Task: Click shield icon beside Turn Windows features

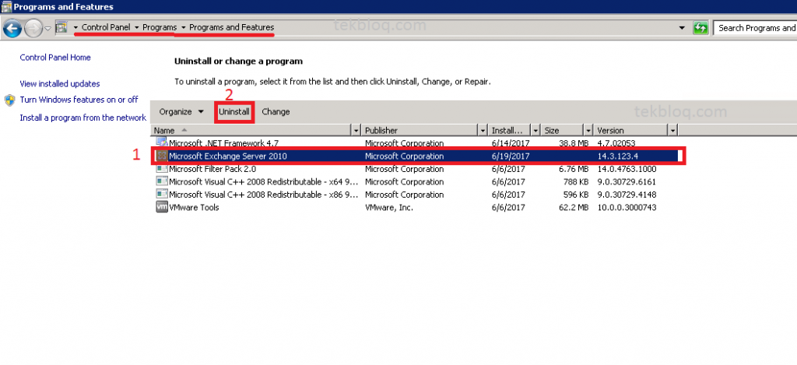Action: [9, 100]
